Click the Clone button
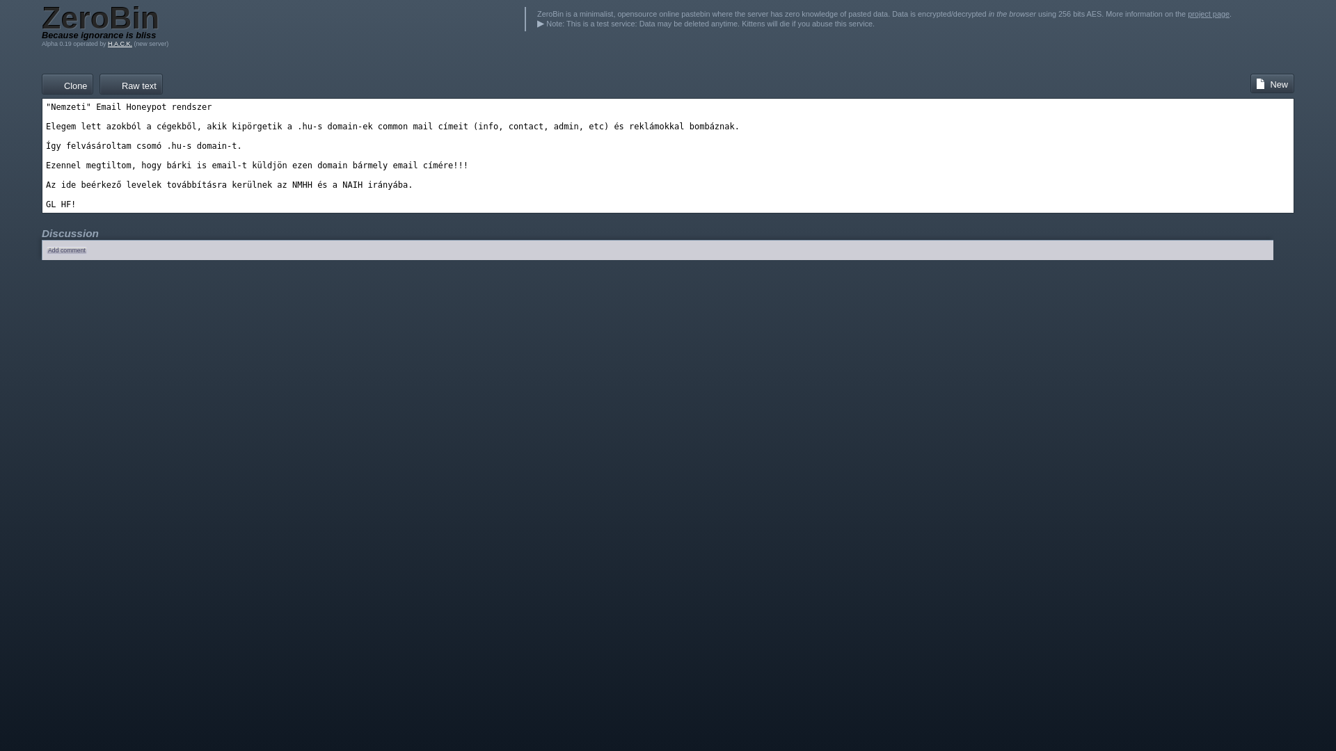Screen dimensions: 1336x751 (67, 85)
